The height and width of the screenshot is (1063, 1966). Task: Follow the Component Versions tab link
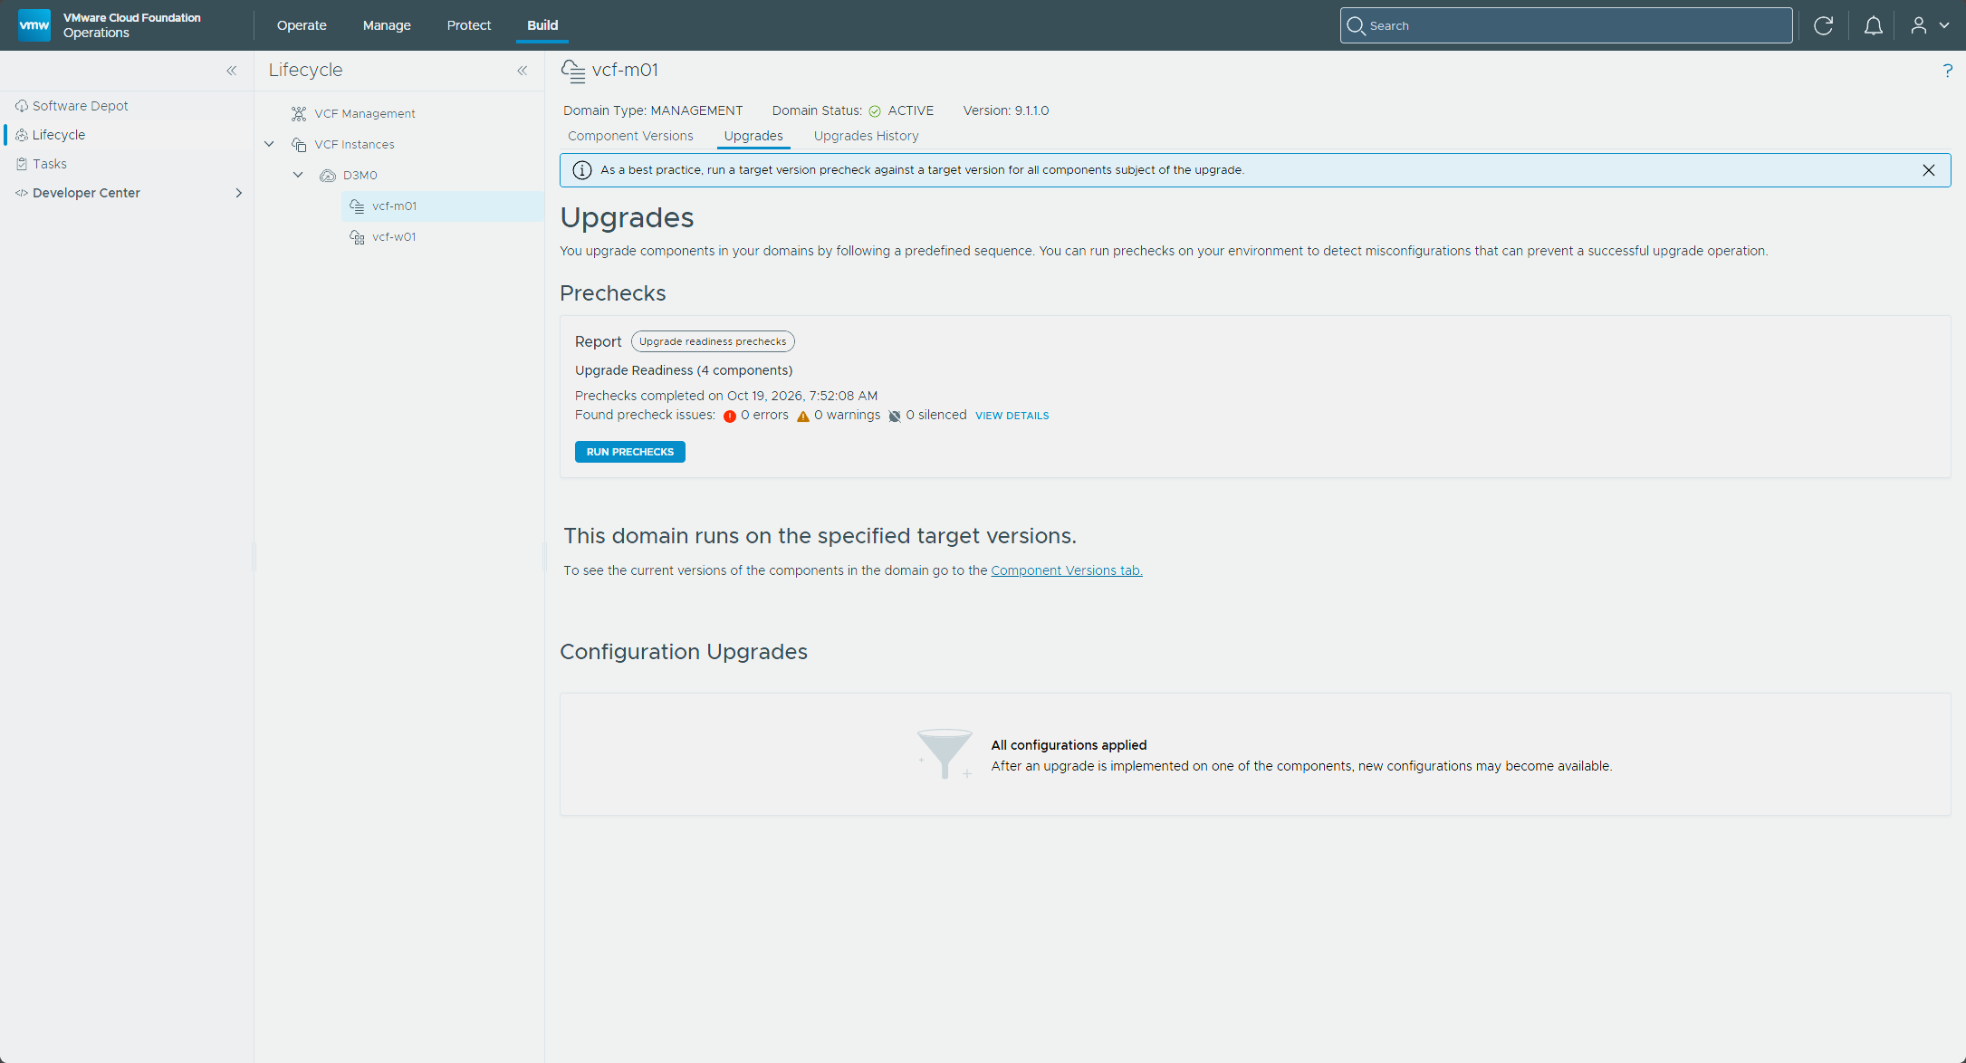(x=1067, y=570)
